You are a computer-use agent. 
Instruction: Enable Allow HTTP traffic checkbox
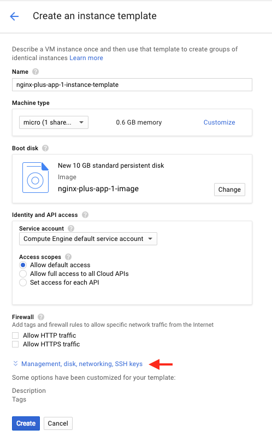pos(15,335)
